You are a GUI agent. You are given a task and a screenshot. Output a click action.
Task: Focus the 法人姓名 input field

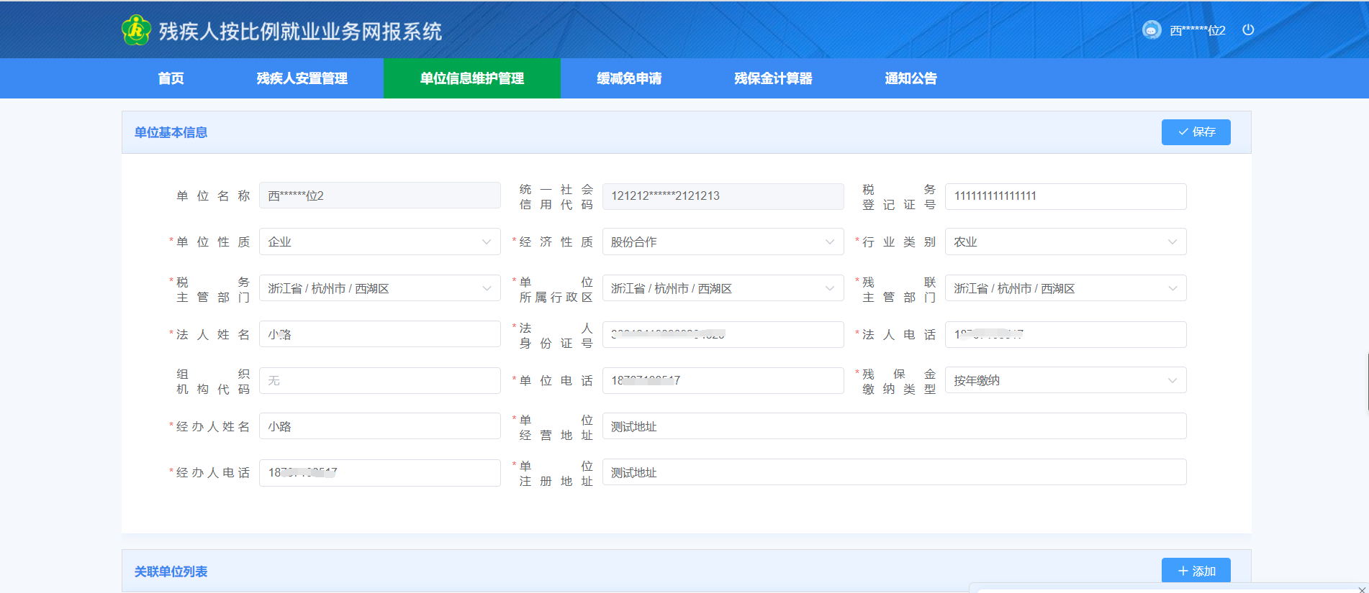coord(380,334)
